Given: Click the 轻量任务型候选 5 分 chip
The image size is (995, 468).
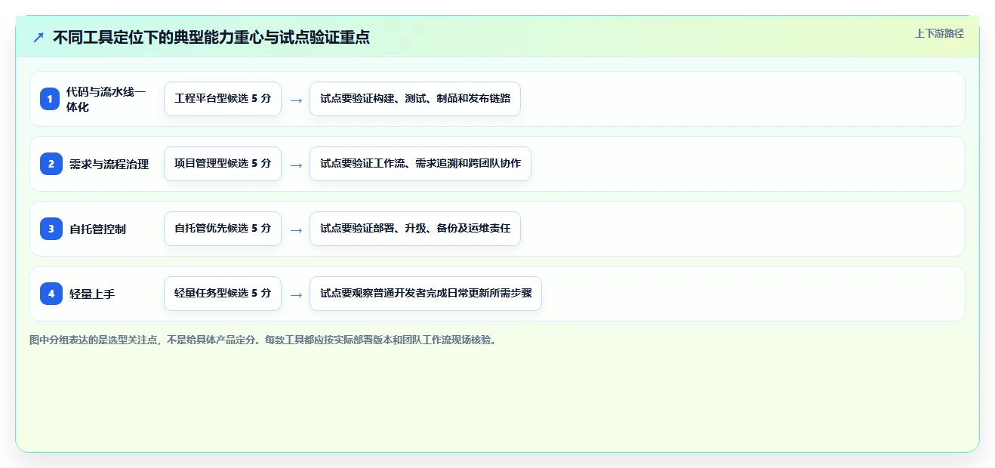Looking at the screenshot, I should click(223, 294).
